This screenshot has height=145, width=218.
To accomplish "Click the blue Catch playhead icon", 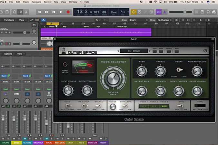I will tap(44, 20).
